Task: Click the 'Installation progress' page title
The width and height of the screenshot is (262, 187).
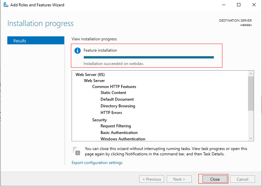Action: click(40, 23)
